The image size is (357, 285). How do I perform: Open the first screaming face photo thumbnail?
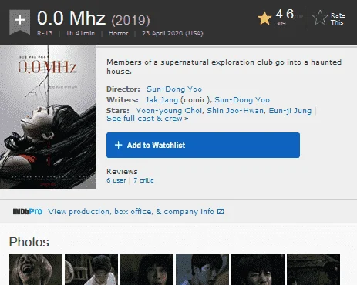point(35,270)
